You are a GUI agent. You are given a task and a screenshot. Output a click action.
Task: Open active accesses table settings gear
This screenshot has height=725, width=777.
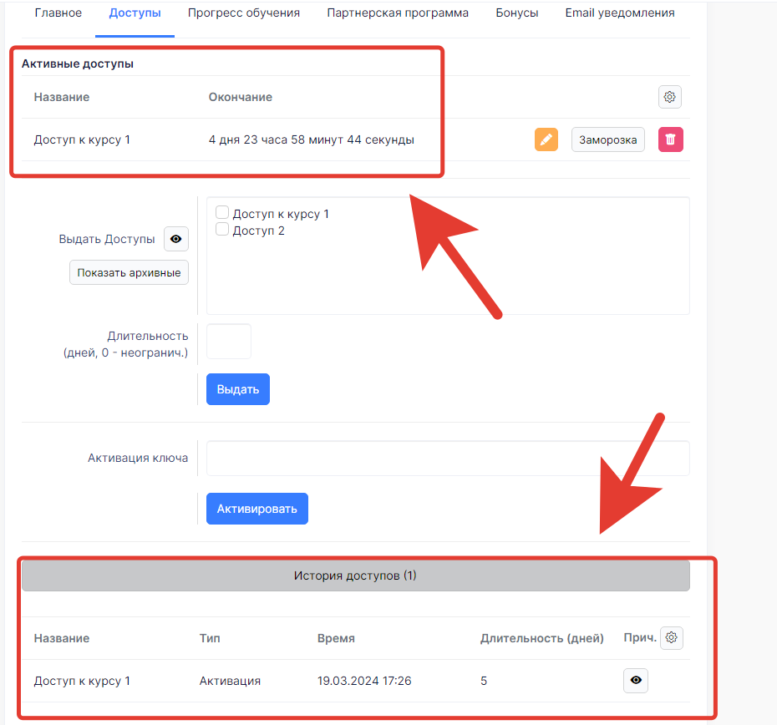click(669, 97)
